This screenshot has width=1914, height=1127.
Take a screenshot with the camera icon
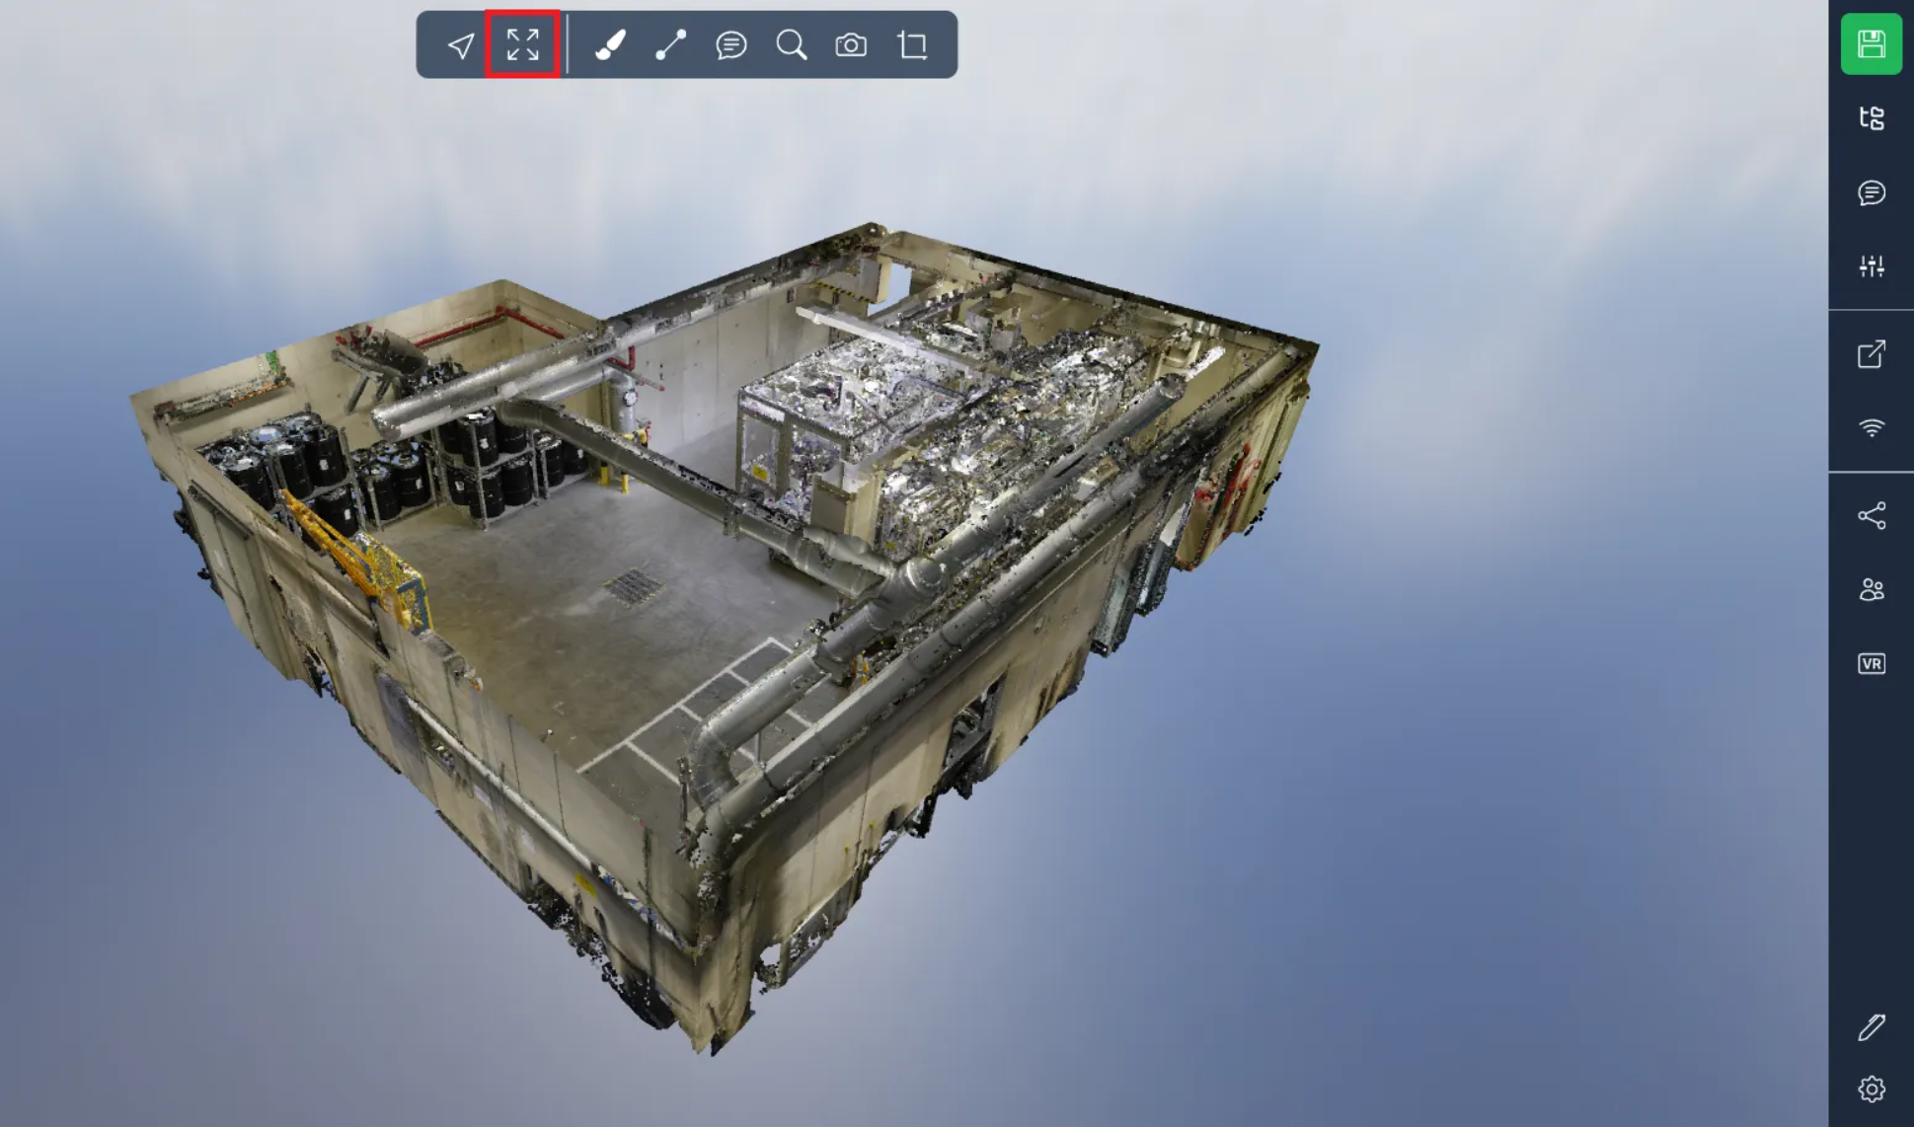point(851,45)
